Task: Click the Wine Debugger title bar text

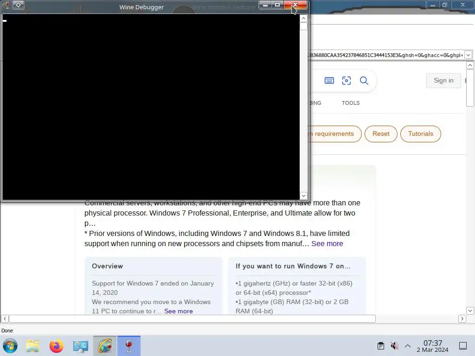Action: pos(141,7)
